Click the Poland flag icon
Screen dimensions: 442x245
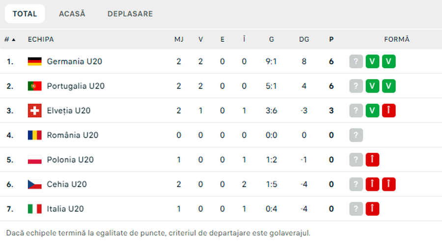(34, 160)
